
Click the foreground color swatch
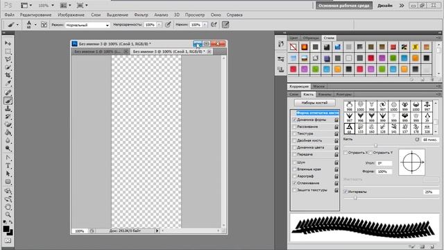point(6,229)
